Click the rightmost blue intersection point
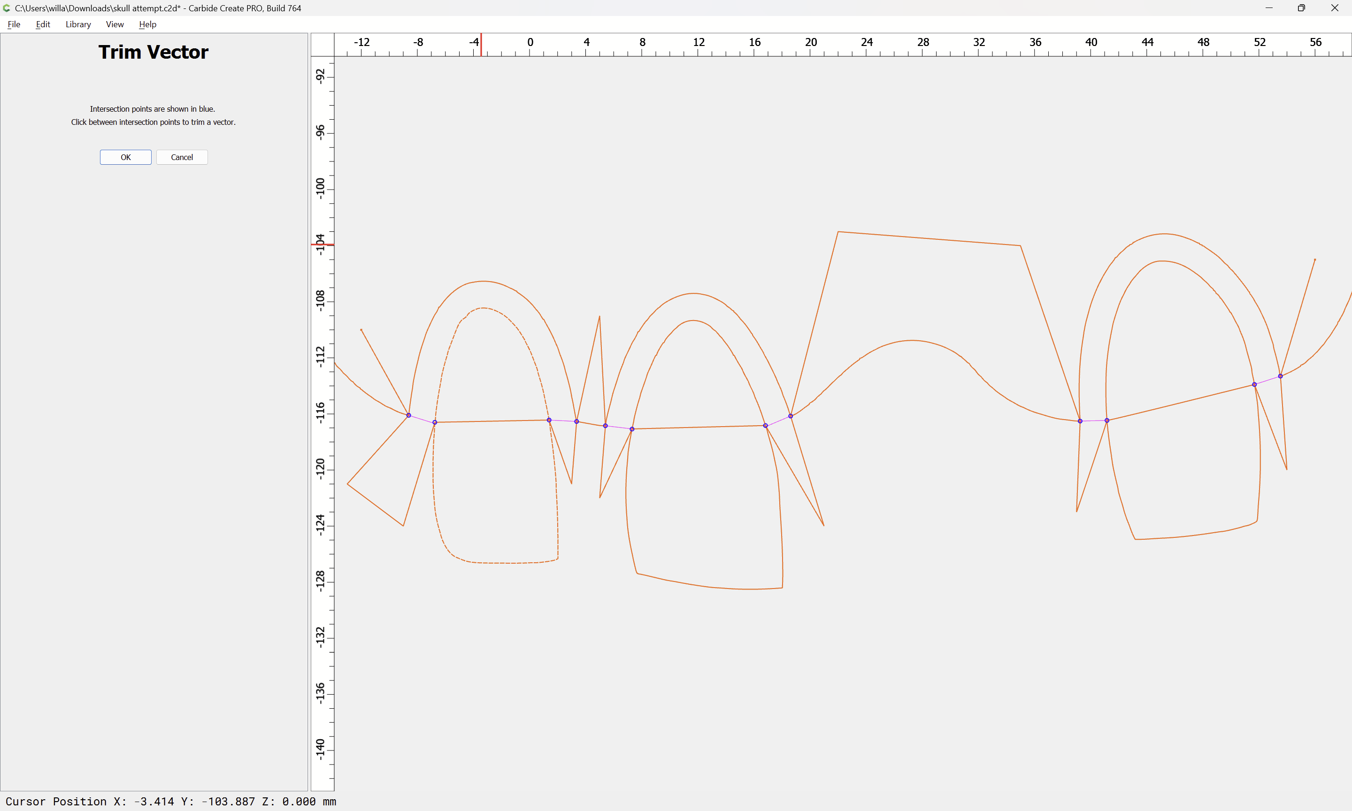Screen dimensions: 1352x811 [x=1281, y=376]
